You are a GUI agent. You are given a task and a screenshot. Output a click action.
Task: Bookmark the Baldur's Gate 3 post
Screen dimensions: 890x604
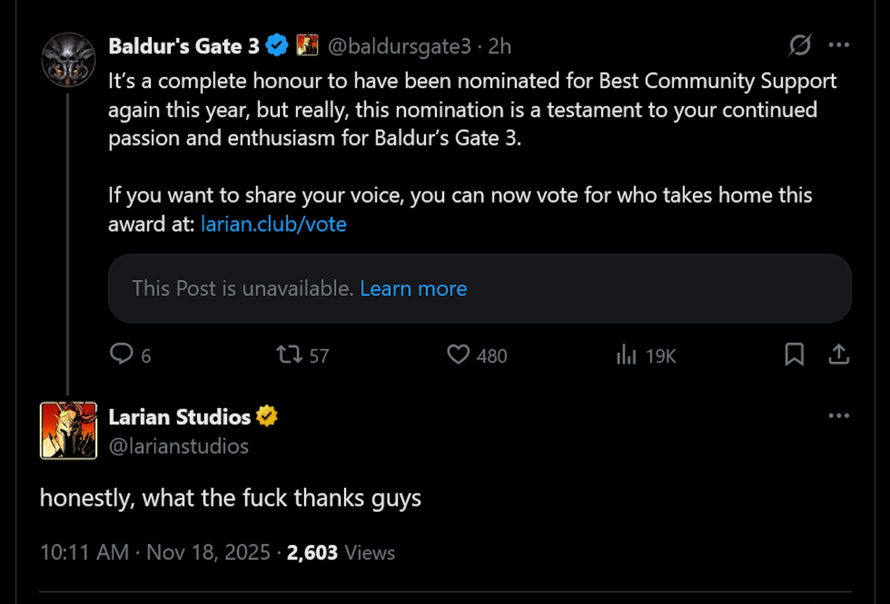coord(795,355)
